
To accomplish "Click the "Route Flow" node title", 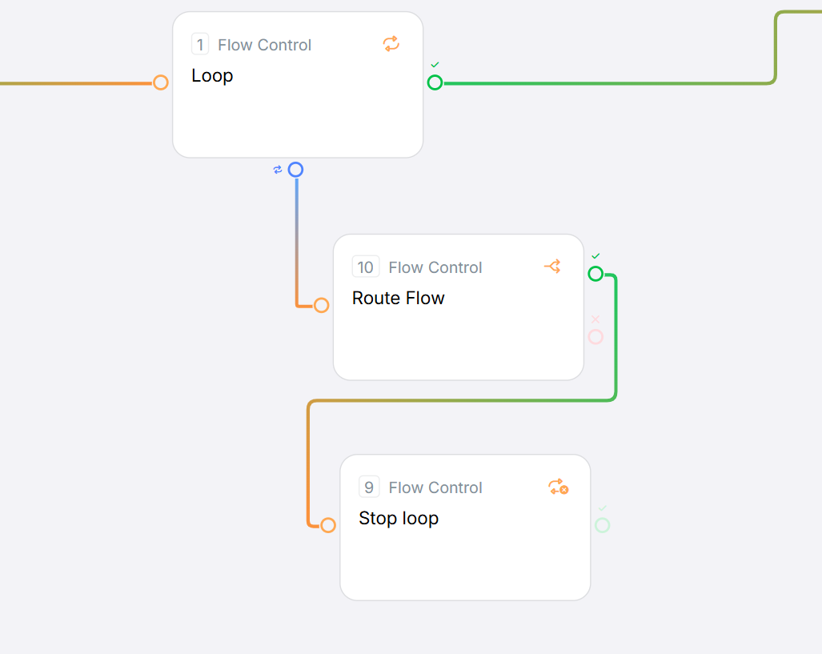I will [x=398, y=299].
